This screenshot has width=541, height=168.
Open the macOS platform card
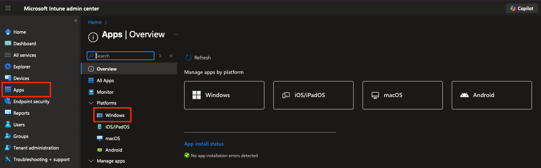402,95
